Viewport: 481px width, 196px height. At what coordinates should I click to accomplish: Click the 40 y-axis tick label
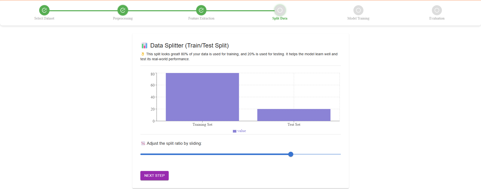(x=152, y=97)
